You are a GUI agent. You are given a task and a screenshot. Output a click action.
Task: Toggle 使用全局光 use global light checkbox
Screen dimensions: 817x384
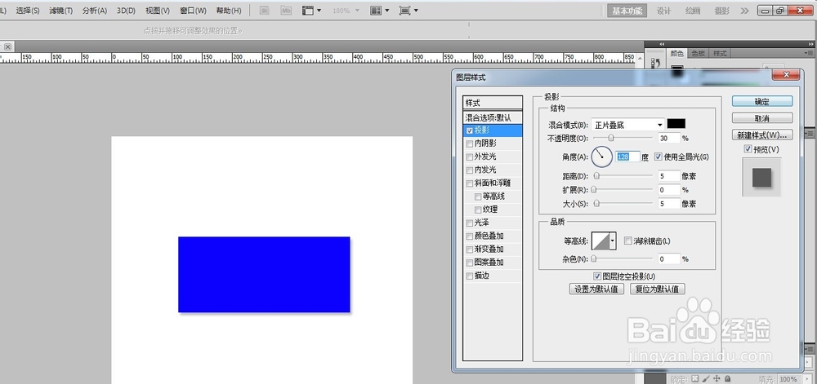click(658, 157)
